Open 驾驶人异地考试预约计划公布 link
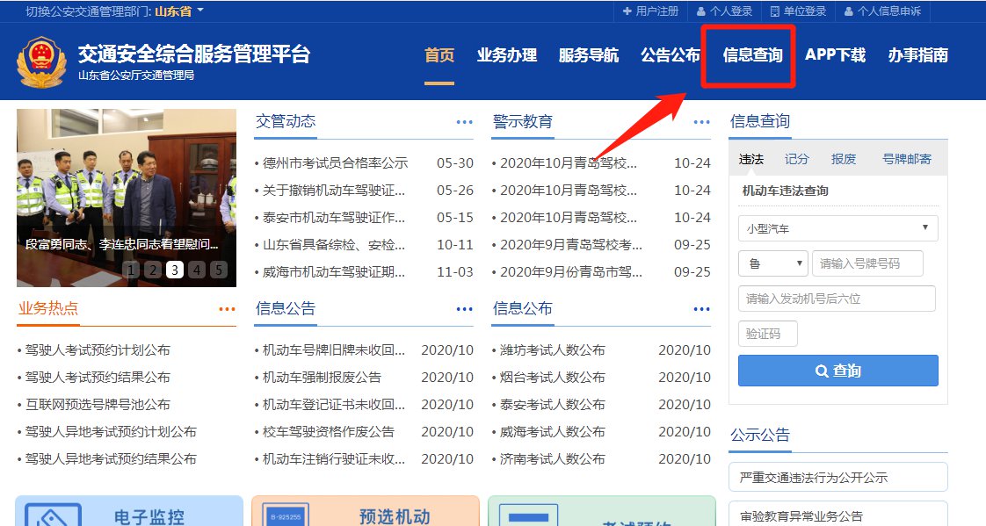This screenshot has width=986, height=526. coord(111,432)
